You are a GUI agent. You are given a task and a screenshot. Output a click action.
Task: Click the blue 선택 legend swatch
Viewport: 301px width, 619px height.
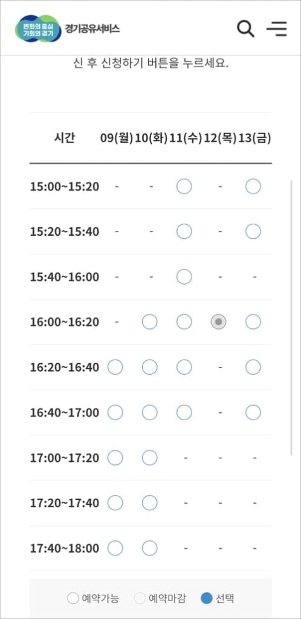pos(206,598)
